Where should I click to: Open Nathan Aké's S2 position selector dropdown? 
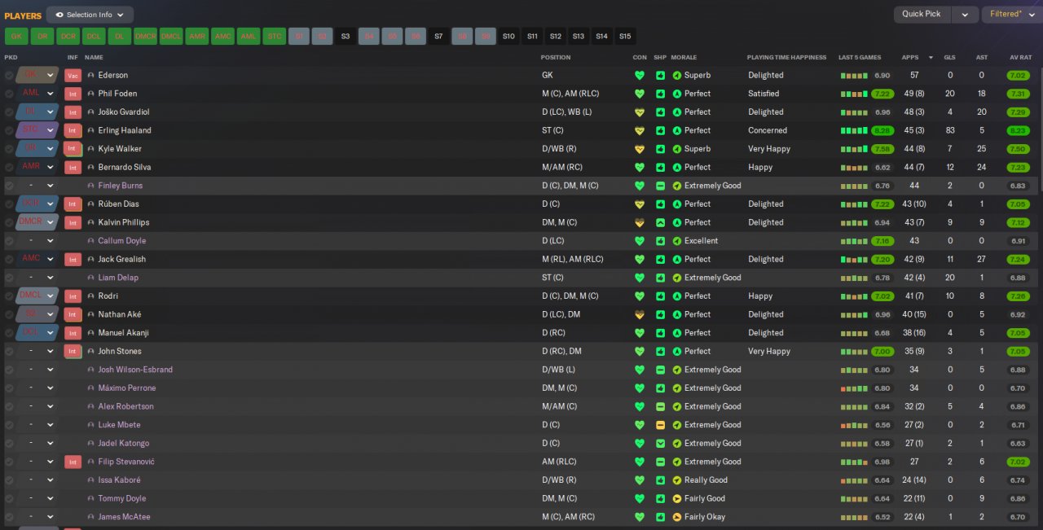51,314
